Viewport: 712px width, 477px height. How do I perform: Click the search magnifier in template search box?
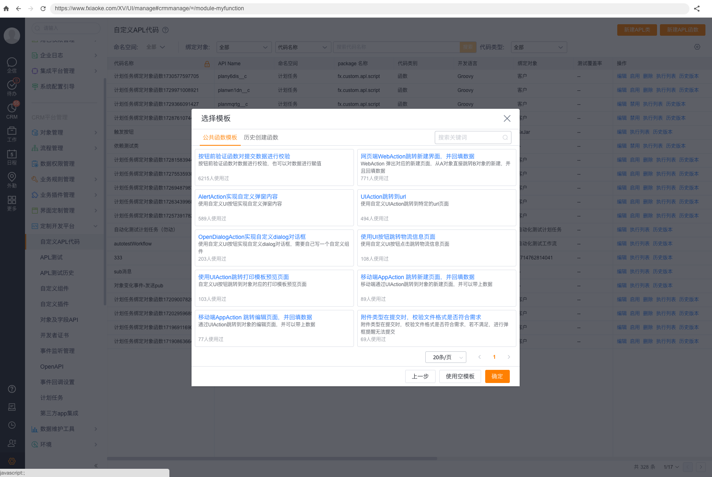505,138
